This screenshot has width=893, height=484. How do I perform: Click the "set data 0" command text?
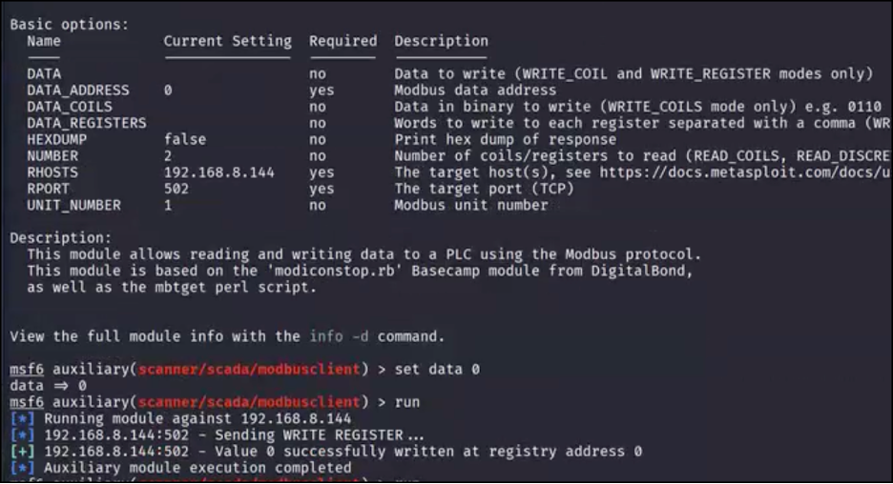(x=437, y=370)
